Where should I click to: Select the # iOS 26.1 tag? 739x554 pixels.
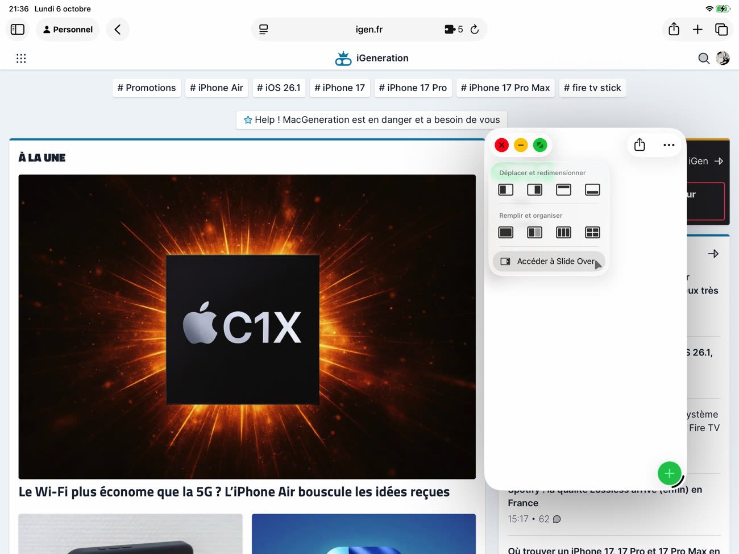[279, 88]
